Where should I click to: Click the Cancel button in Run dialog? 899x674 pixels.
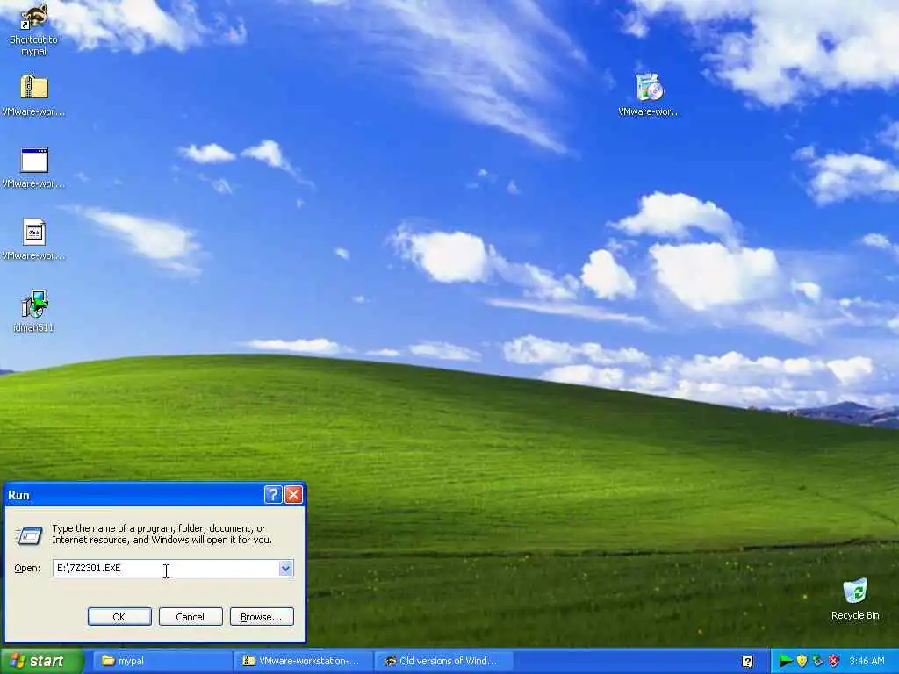(x=191, y=617)
